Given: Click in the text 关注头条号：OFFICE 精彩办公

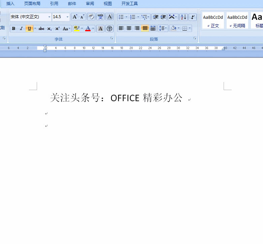Looking at the screenshot, I should pyautogui.click(x=116, y=98).
